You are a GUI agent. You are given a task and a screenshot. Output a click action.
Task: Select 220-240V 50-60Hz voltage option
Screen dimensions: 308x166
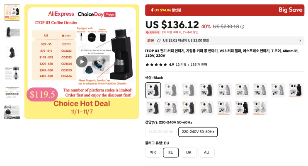[x=198, y=132]
